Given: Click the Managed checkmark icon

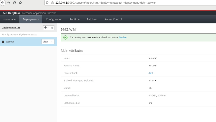Looking at the screenshot, I should (153, 81).
